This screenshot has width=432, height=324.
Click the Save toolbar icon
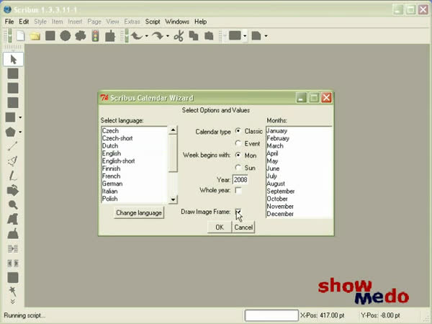pos(50,36)
